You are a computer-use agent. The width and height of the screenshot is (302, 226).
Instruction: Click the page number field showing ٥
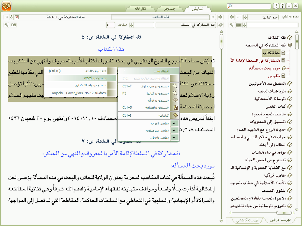click(x=111, y=25)
